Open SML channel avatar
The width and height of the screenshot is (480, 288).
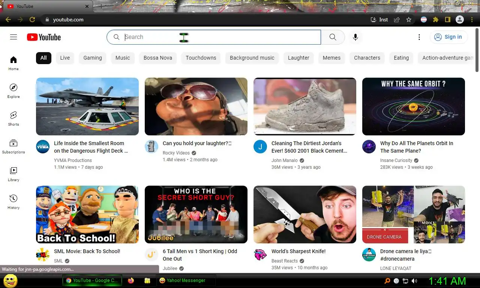[43, 255]
